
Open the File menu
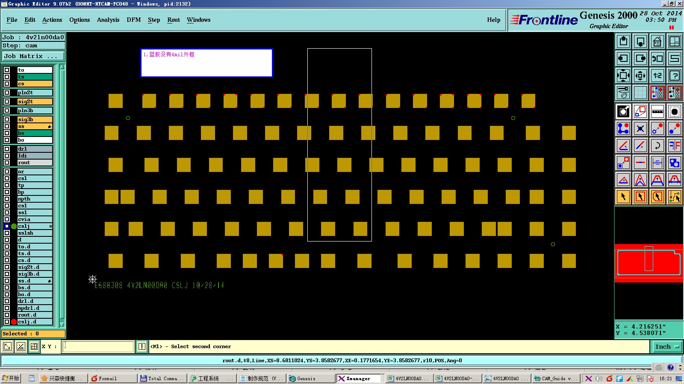tap(12, 20)
